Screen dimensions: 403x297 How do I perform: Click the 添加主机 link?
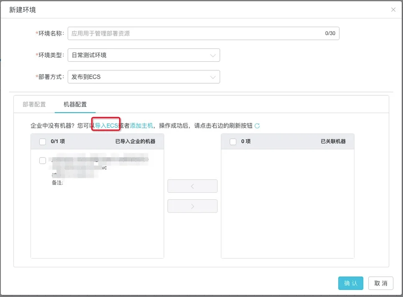coord(141,126)
